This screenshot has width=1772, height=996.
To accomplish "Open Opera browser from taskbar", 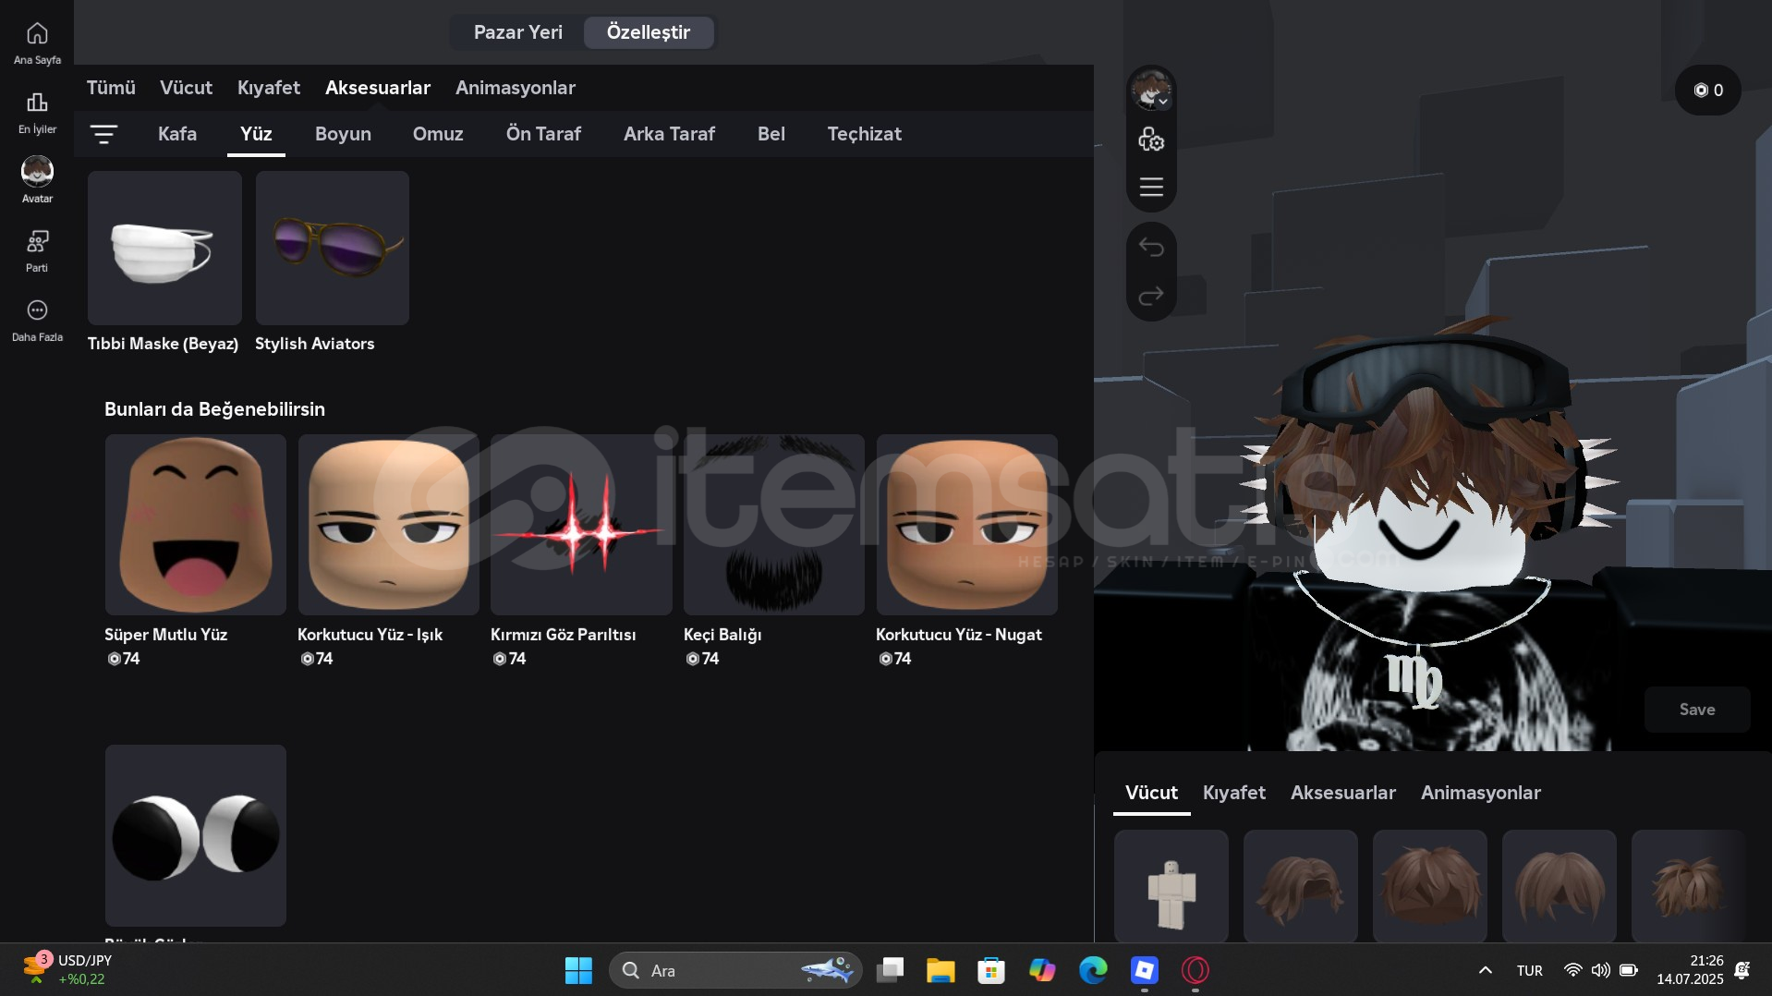I will click(x=1195, y=970).
